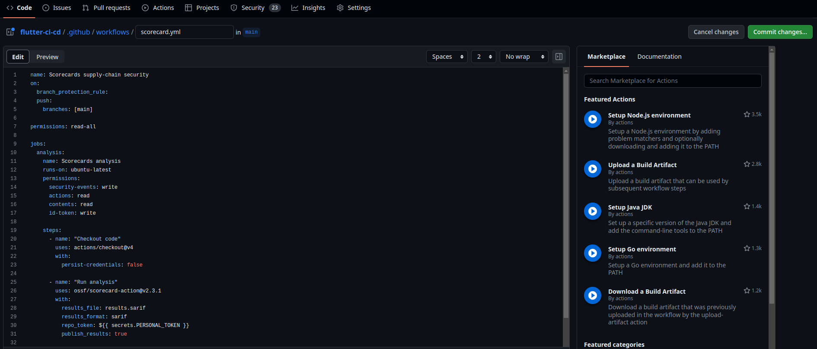Open the indent size 2 dropdown

[x=483, y=57]
